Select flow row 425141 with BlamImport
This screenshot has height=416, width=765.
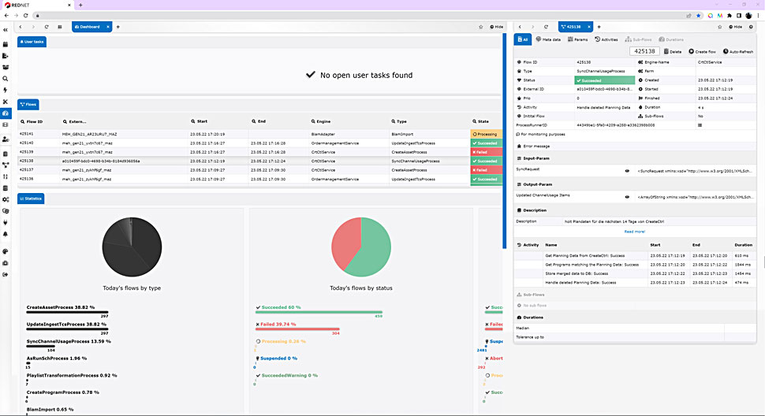tap(259, 134)
